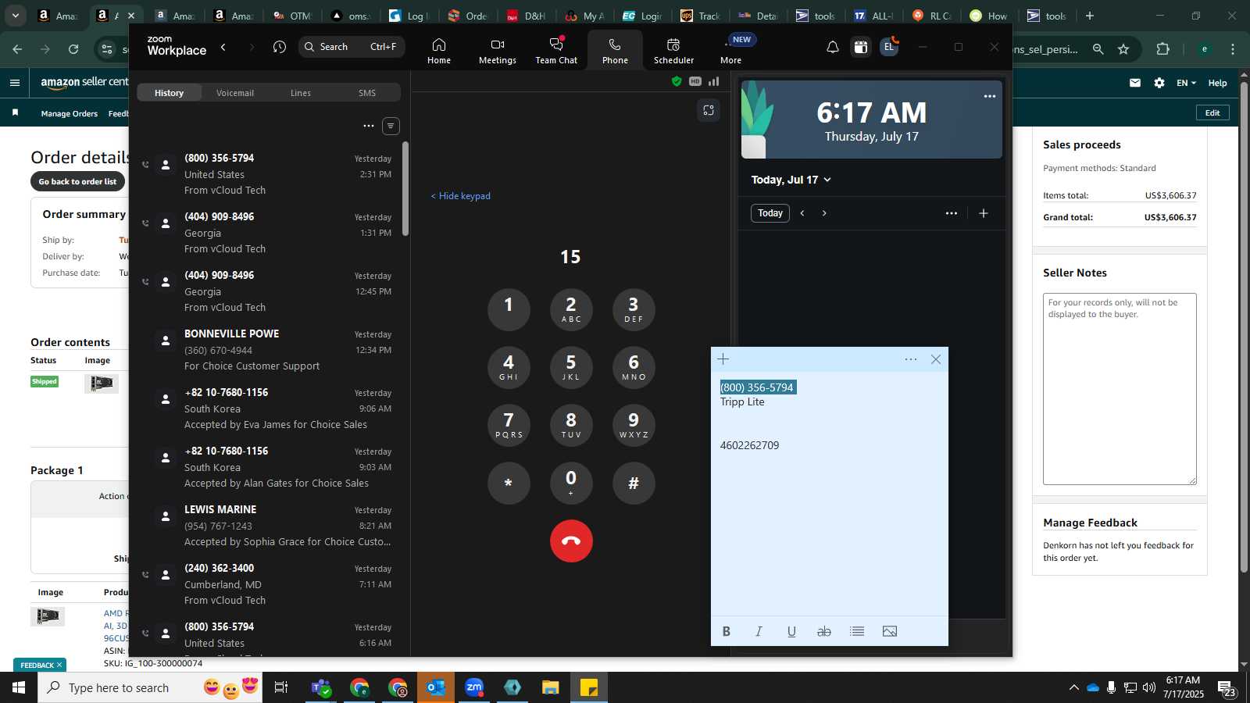Open Seller Central hamburger menu
The image size is (1250, 703).
[15, 82]
